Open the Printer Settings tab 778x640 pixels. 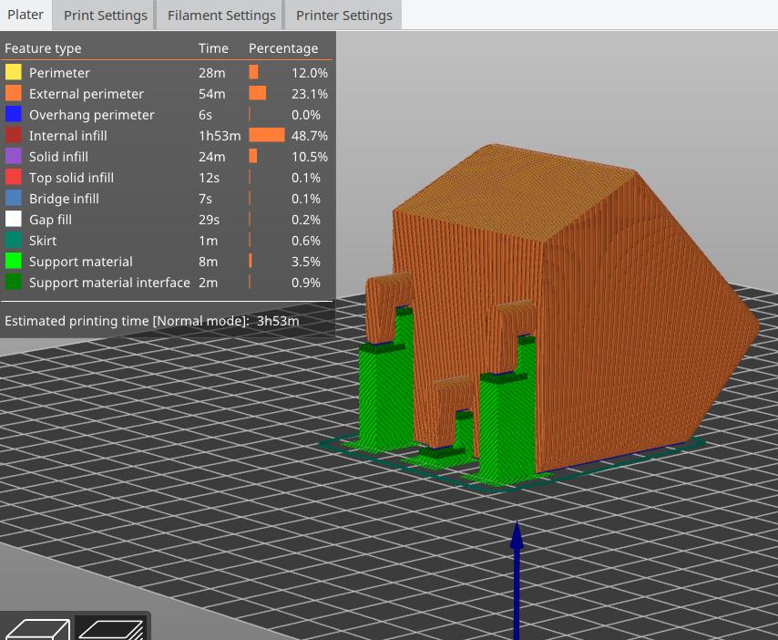click(x=343, y=15)
